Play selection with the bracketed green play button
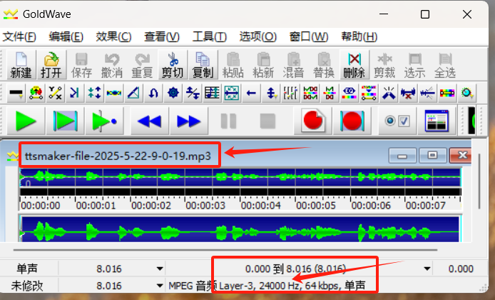The height and width of the screenshot is (300, 495). tap(66, 121)
